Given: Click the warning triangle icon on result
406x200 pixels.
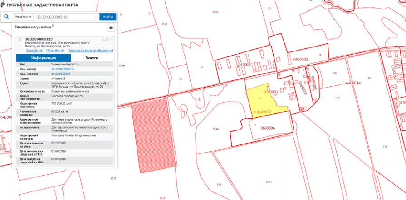Looking at the screenshot, I should [x=103, y=39].
